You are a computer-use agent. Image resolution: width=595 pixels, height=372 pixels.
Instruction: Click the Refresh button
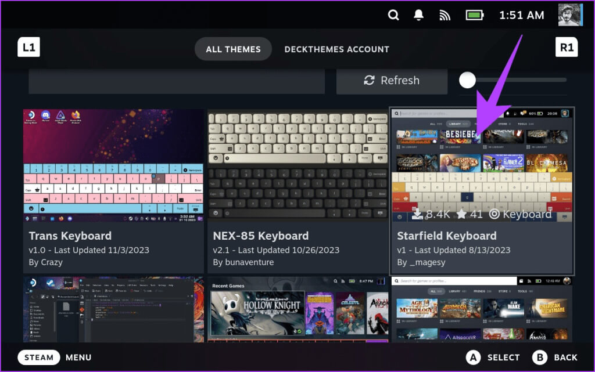pos(392,80)
